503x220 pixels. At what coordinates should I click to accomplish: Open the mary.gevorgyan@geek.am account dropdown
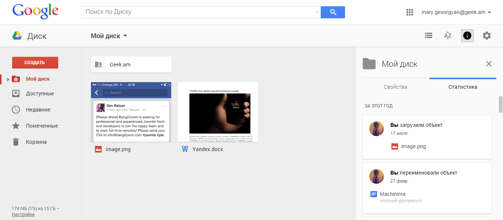(456, 12)
